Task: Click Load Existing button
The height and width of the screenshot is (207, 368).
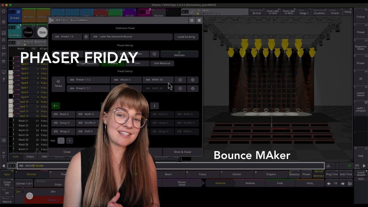Action: pos(186,37)
